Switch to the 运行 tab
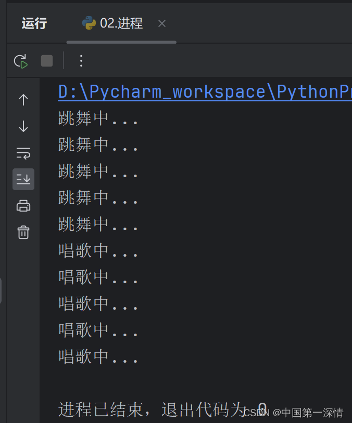 34,23
